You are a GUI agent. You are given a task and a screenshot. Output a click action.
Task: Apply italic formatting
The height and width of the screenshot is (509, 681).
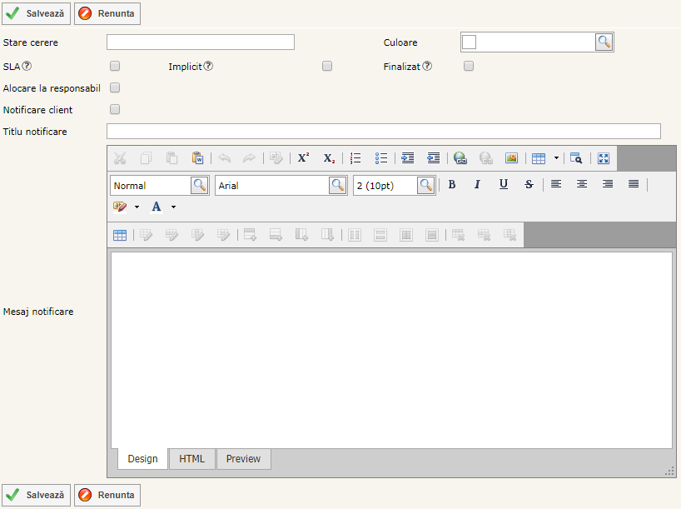pos(478,185)
